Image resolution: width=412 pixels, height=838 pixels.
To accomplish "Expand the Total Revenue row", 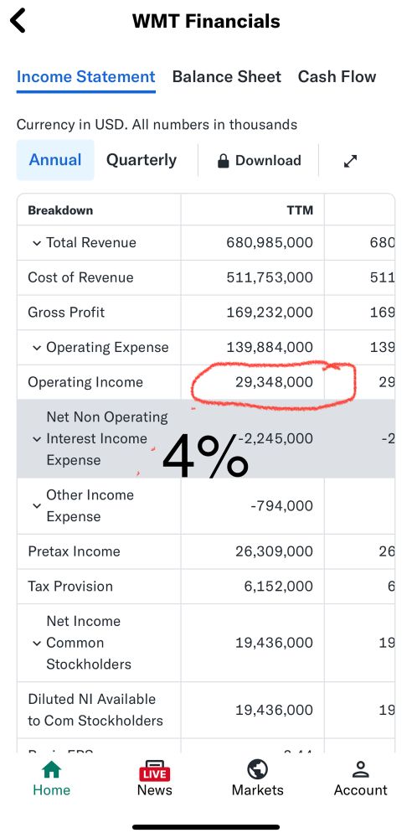I will pos(36,243).
